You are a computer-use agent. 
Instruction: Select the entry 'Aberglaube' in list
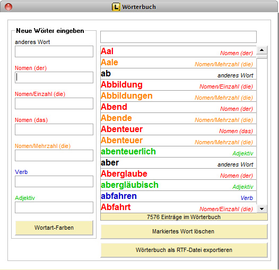tap(178, 174)
